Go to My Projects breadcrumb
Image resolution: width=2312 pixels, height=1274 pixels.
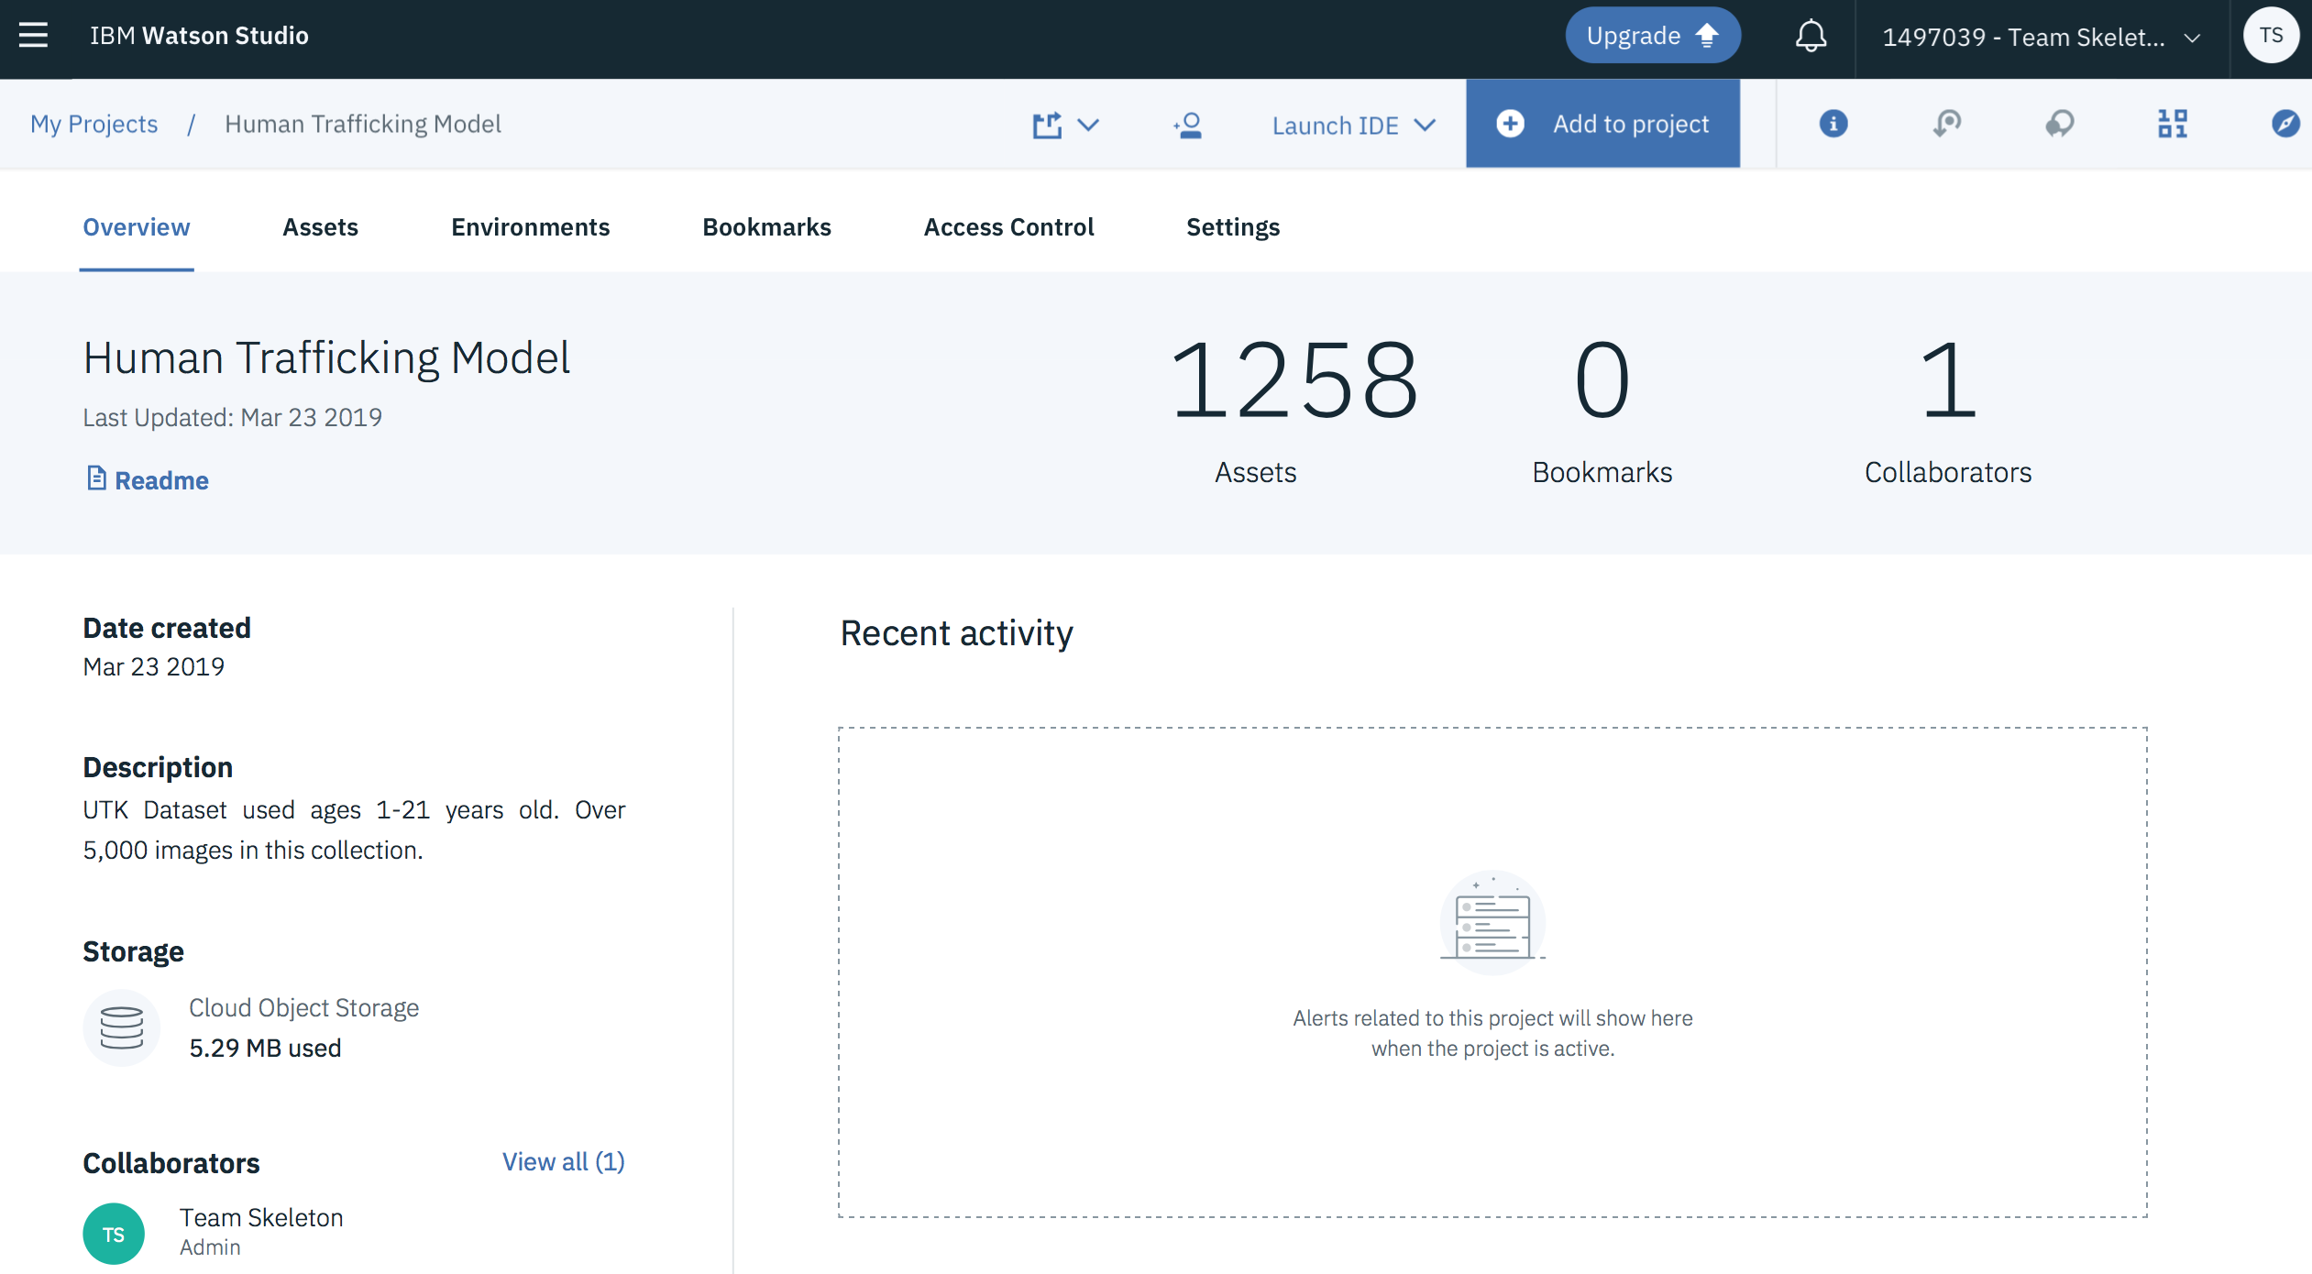94,125
